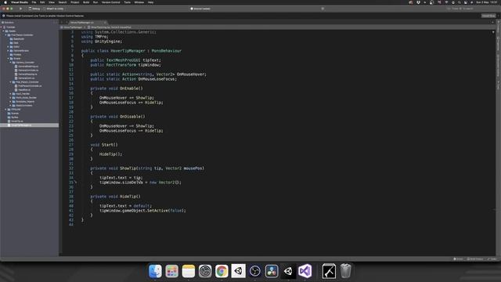Launch Google Chrome from the Dock
This screenshot has width=501, height=282.
coord(222,271)
